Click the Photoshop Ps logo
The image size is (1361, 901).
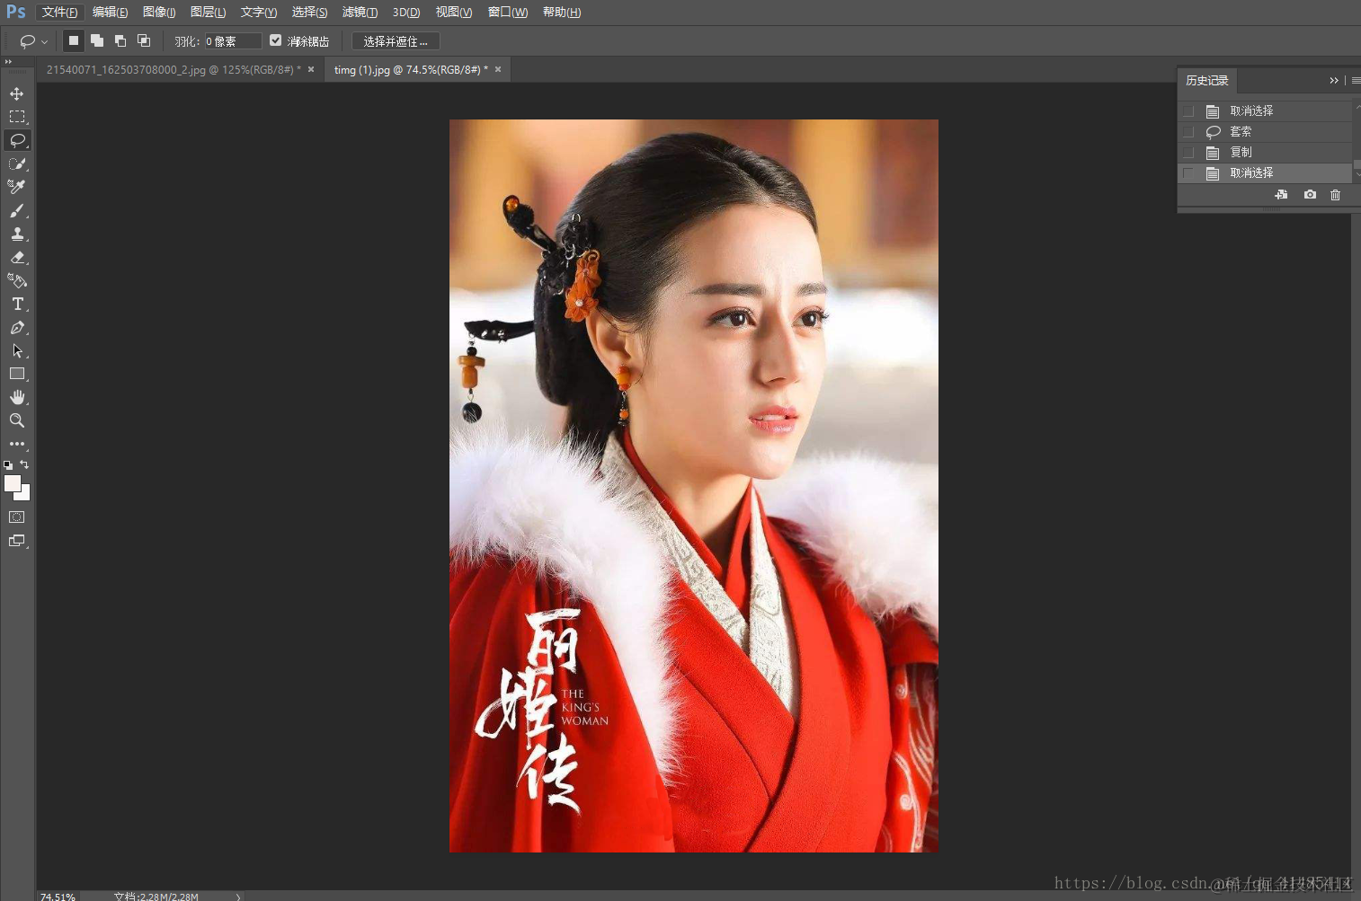(x=16, y=12)
